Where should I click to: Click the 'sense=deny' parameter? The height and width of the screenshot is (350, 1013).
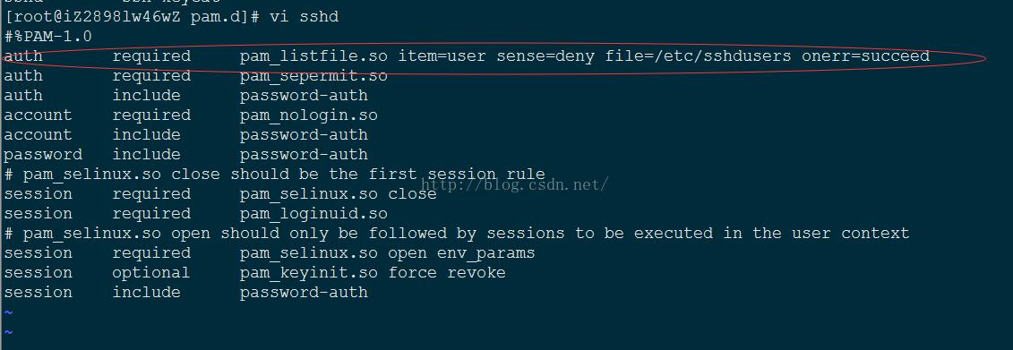point(545,56)
